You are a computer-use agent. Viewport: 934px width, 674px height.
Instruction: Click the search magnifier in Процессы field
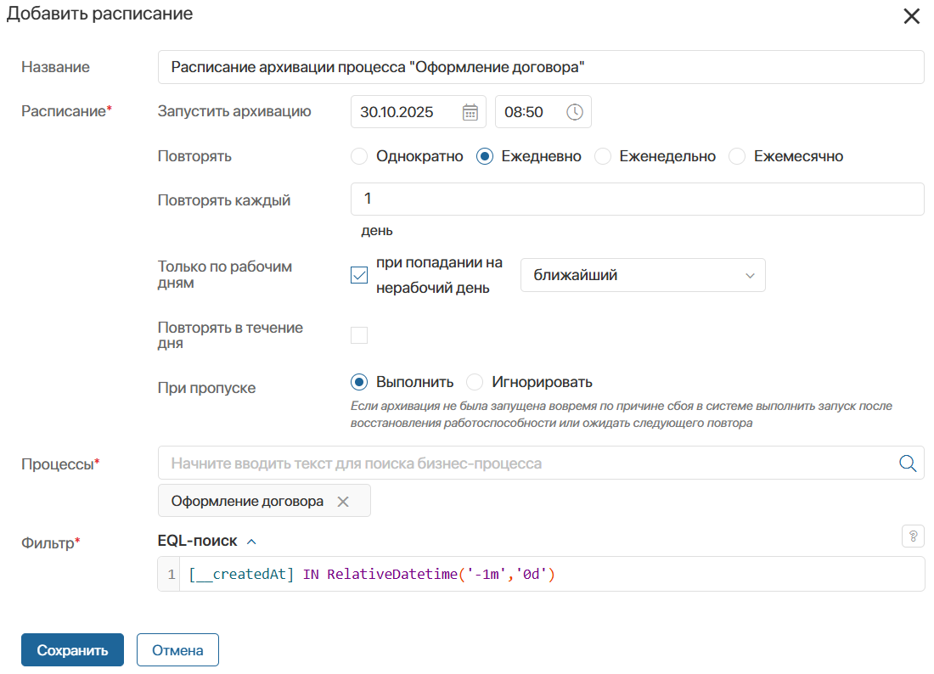[x=907, y=463]
